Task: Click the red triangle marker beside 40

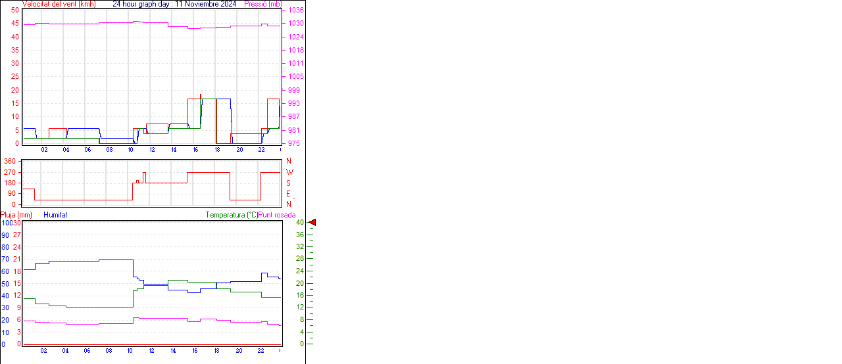Action: click(312, 223)
